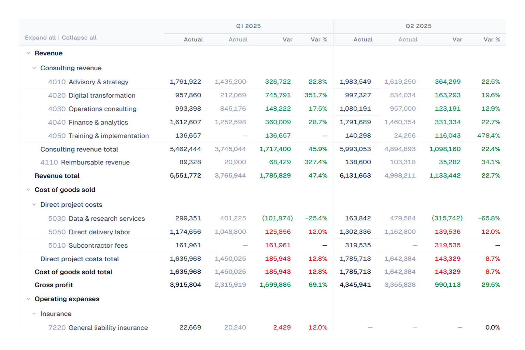
Task: Select the 4110 Reimbursable revenue row
Action: click(x=262, y=162)
